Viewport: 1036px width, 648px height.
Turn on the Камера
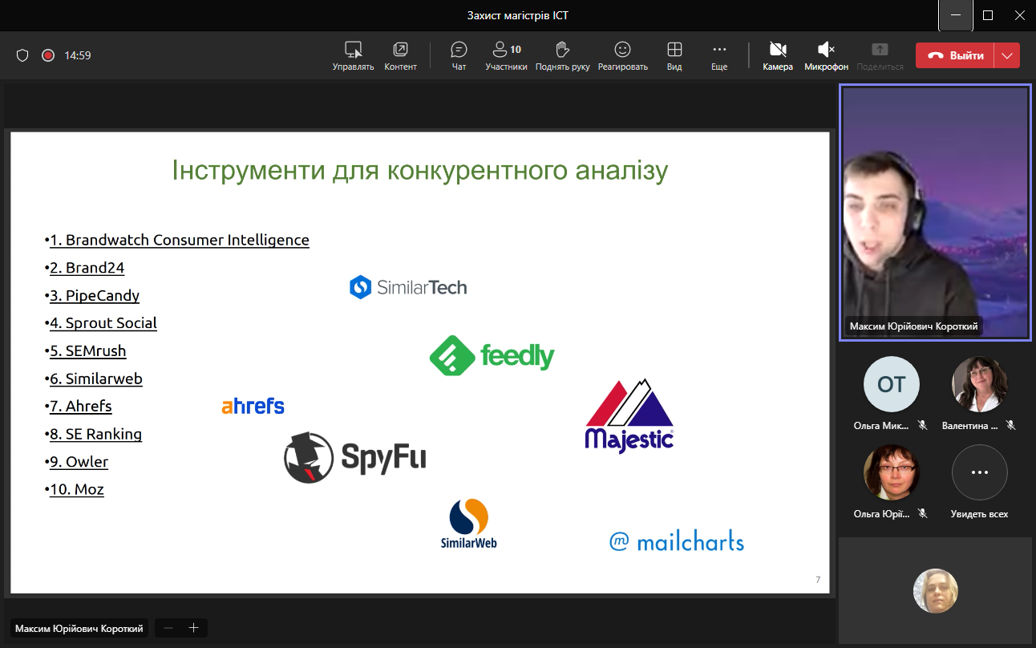point(778,55)
